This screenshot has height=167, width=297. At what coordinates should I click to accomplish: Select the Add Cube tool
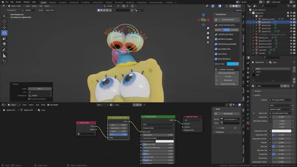[4, 62]
